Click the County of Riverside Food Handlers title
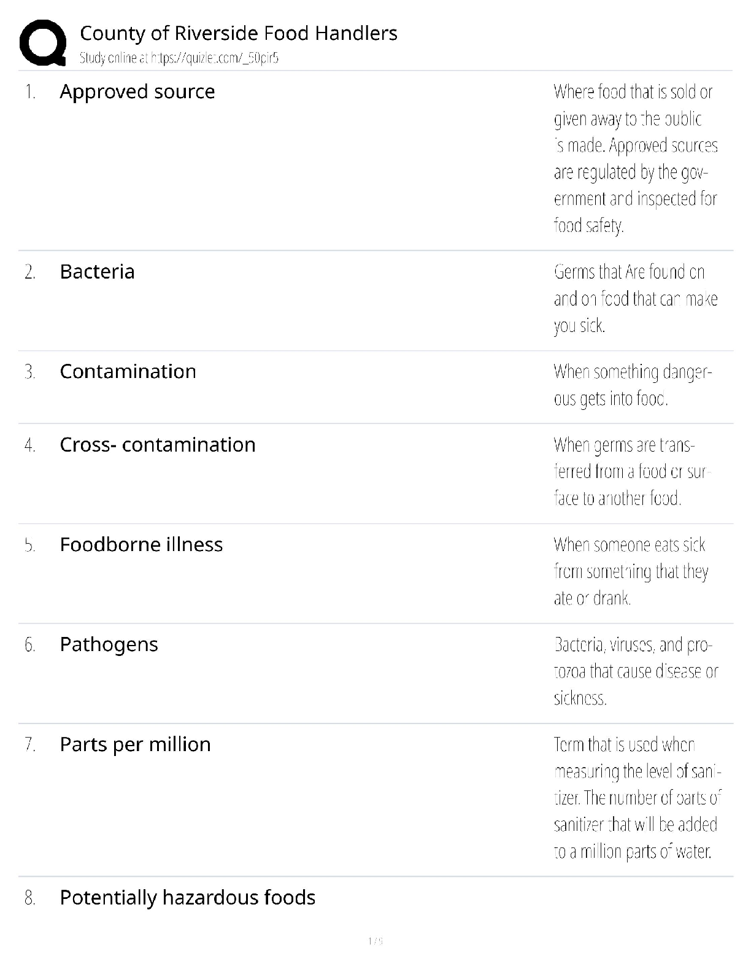Image resolution: width=751 pixels, height=972 pixels. click(x=239, y=33)
